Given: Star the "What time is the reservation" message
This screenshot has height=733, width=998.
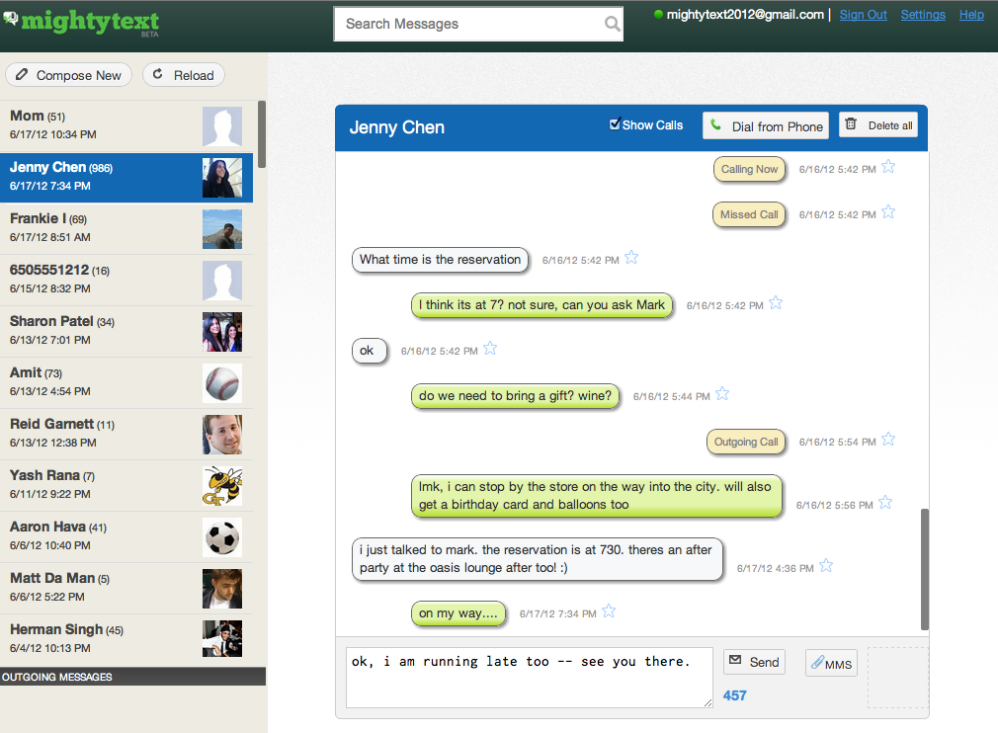Looking at the screenshot, I should pos(631,258).
